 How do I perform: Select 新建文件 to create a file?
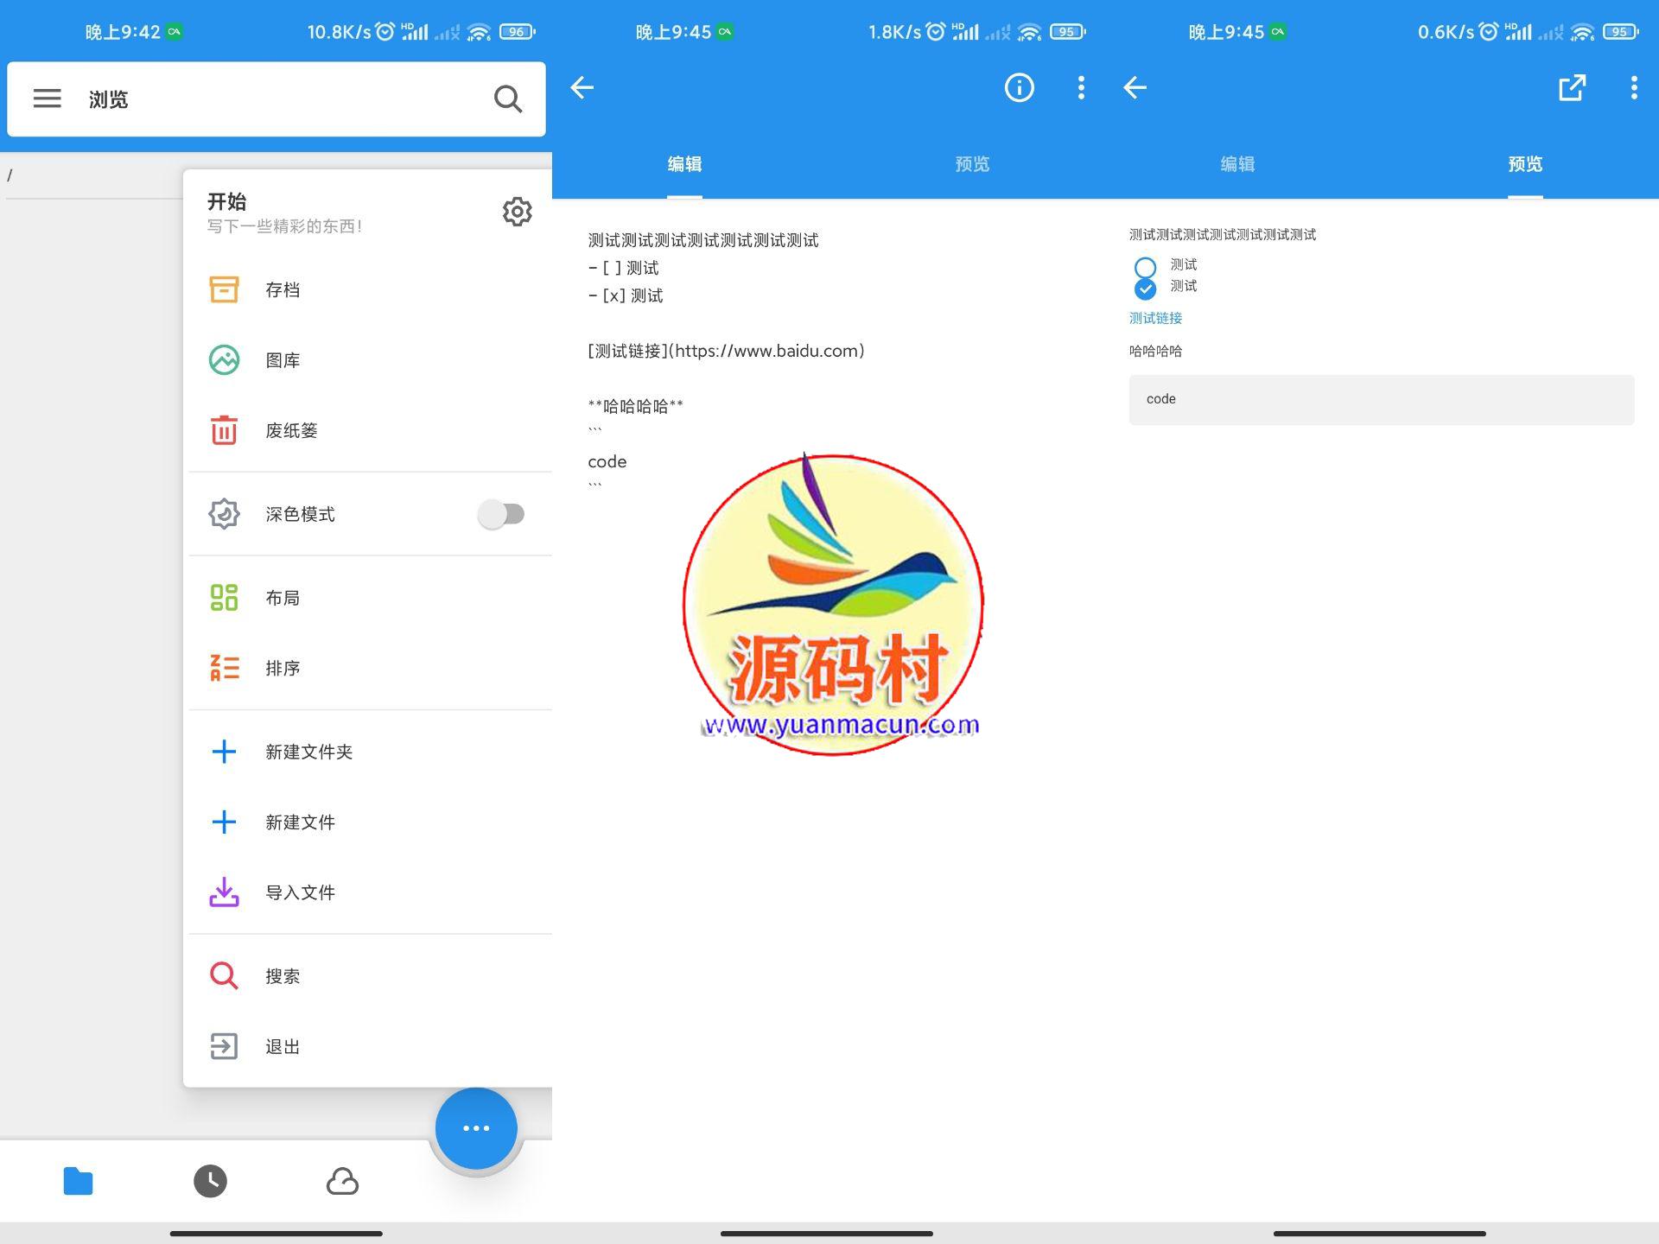pyautogui.click(x=299, y=822)
